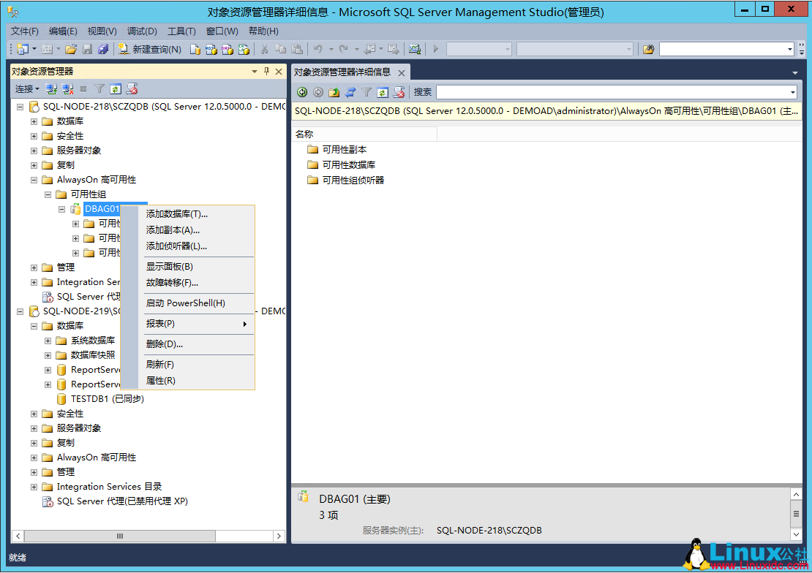Click the 新建查询 (New Query) toolbar icon
Image resolution: width=812 pixels, height=573 pixels.
(x=124, y=48)
